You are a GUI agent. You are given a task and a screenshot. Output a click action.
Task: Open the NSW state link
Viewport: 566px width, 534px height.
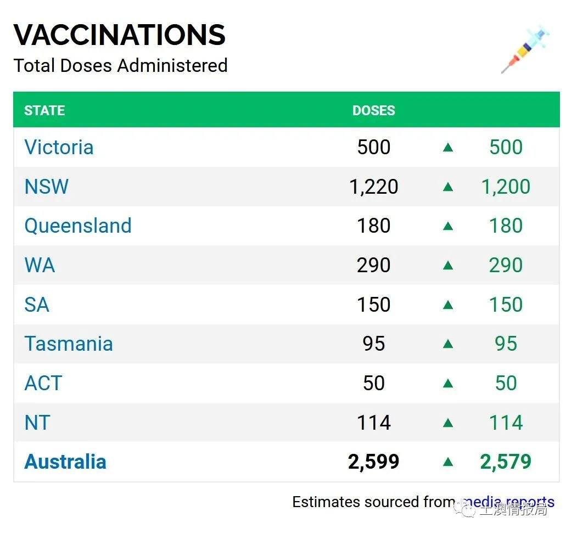coord(47,187)
